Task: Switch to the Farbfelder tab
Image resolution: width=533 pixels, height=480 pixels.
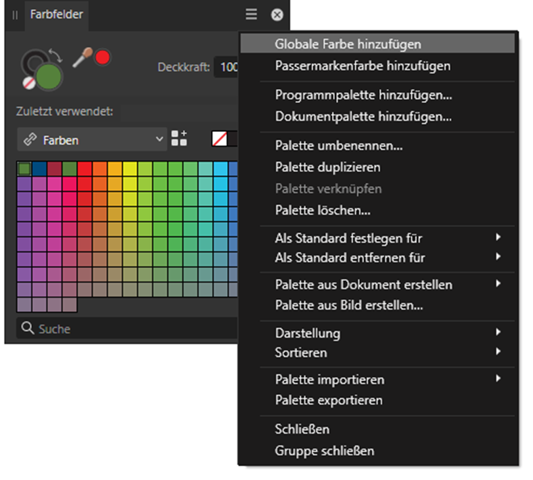Action: click(x=57, y=15)
